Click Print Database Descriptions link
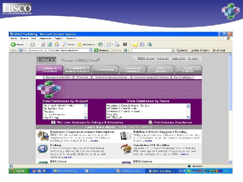 point(173,122)
